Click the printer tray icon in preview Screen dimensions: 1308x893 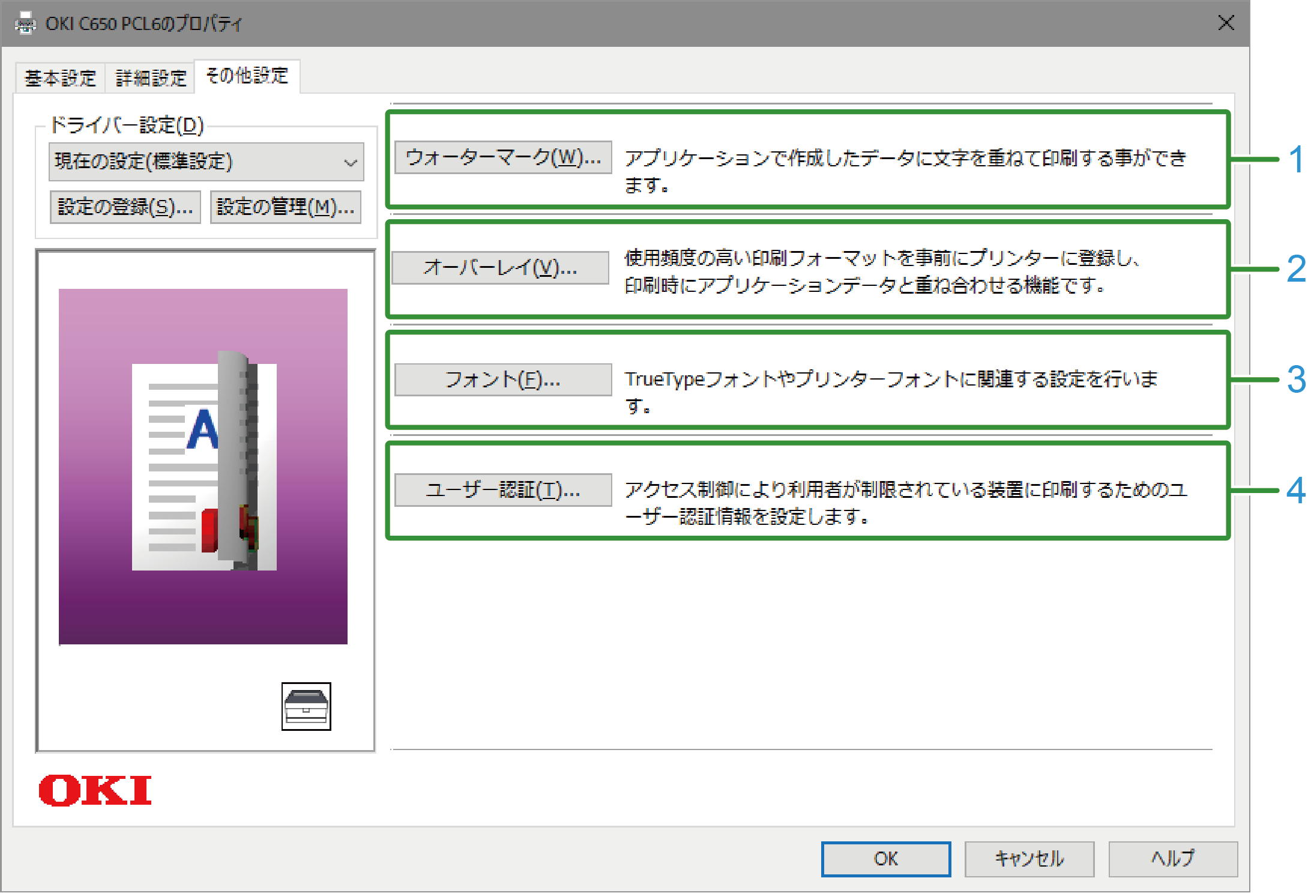(306, 706)
